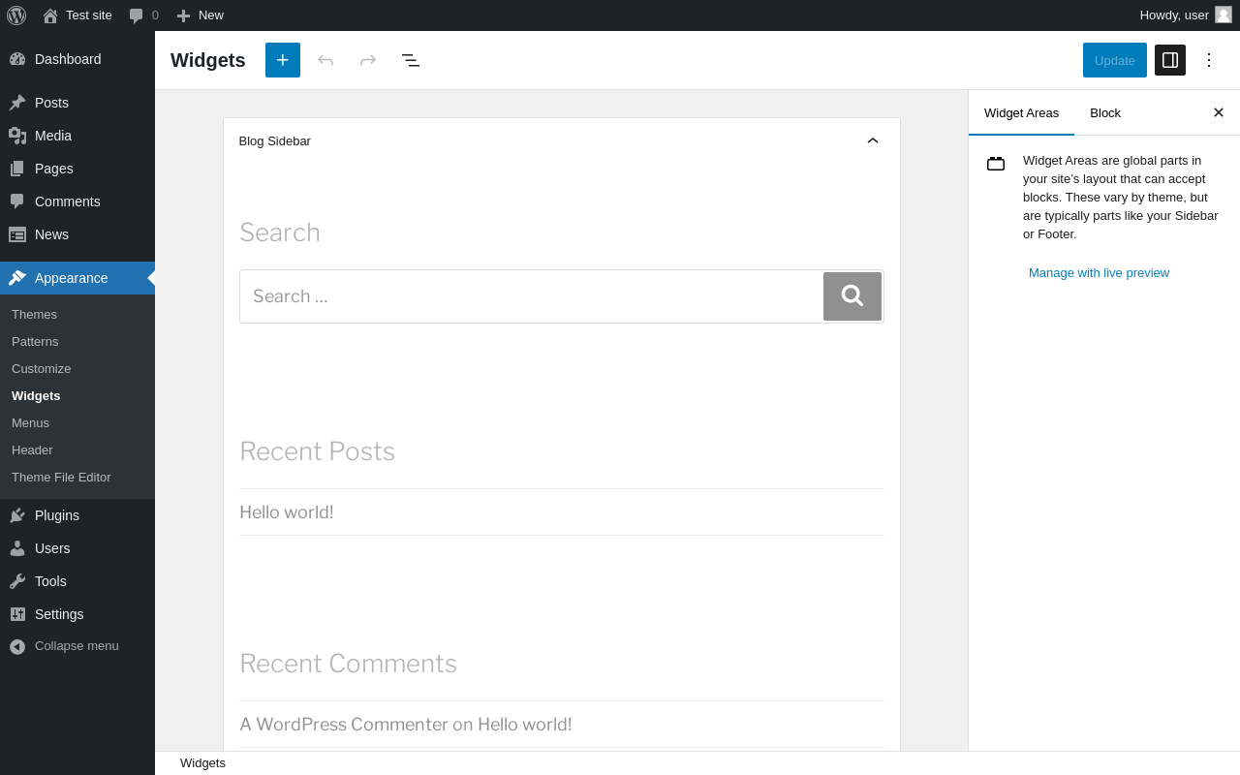
Task: Select the Search widget heading
Action: click(x=280, y=232)
